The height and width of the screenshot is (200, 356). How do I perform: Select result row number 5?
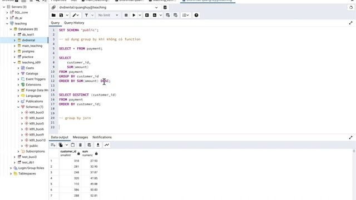52,184
